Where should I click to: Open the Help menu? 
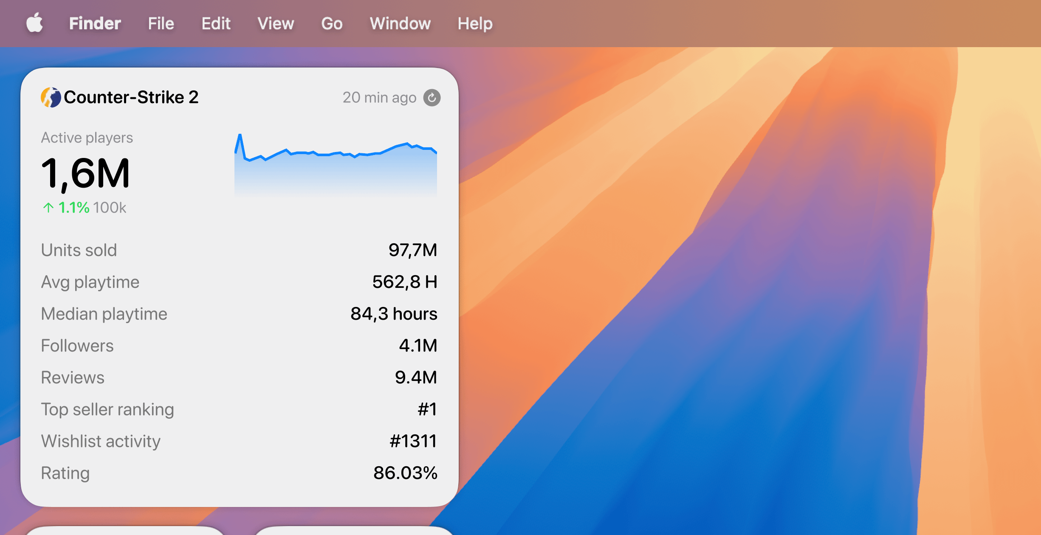pyautogui.click(x=475, y=23)
